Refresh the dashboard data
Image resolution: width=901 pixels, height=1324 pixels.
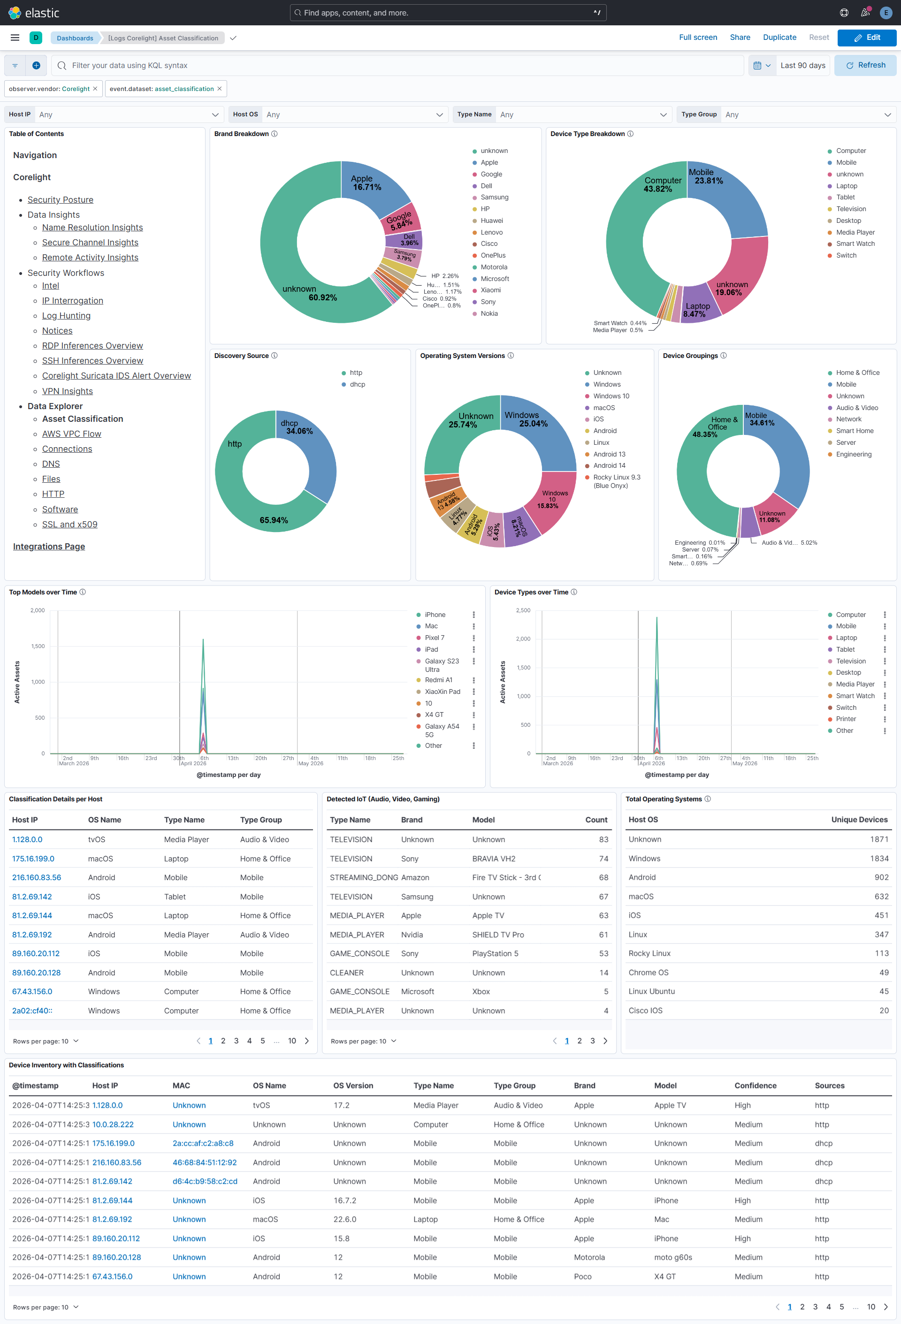coord(865,66)
